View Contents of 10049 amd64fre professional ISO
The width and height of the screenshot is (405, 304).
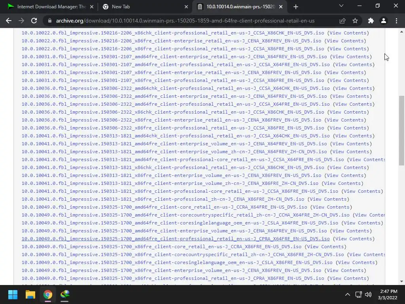(x=354, y=239)
